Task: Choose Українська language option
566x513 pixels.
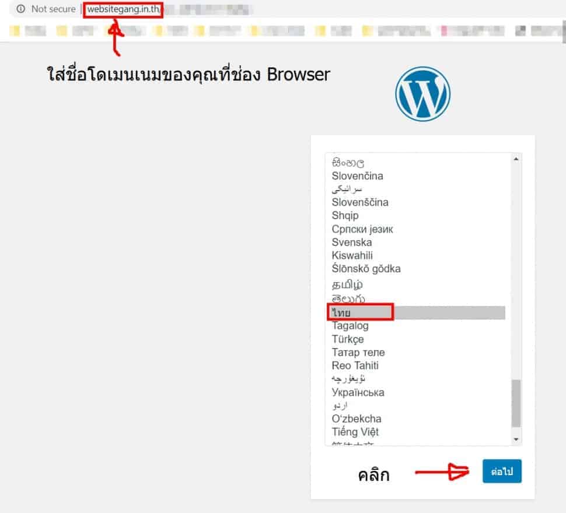Action: [x=358, y=392]
